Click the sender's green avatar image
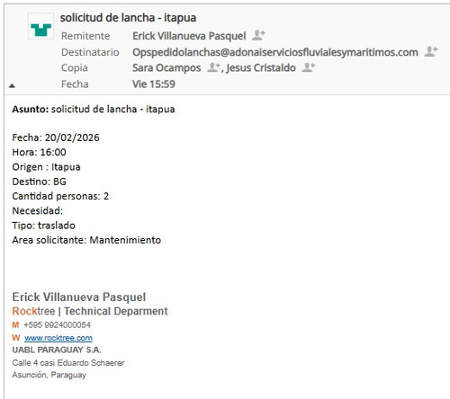 41,26
